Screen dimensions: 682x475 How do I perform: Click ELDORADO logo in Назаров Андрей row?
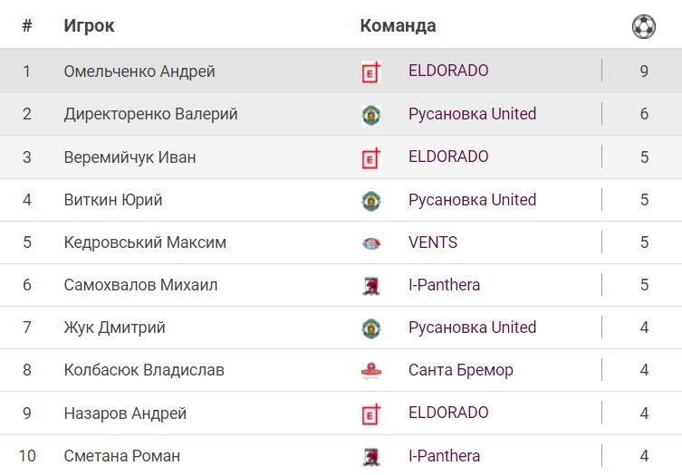click(x=370, y=414)
